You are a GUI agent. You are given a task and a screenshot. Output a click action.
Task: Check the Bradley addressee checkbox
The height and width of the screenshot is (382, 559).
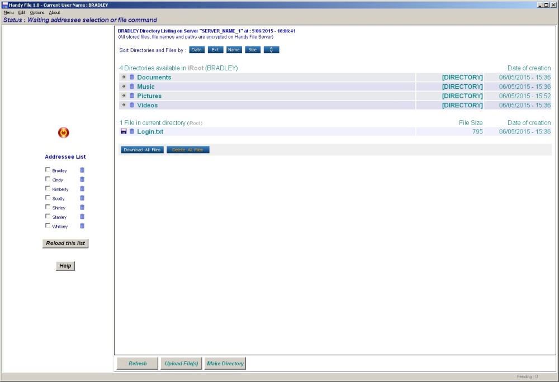[48, 170]
